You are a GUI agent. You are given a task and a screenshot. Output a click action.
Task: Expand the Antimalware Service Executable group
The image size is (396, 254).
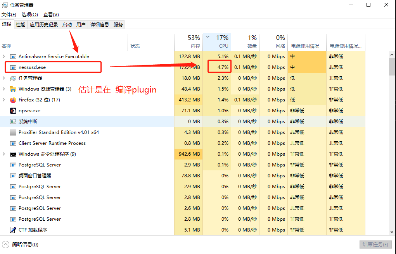click(4, 57)
